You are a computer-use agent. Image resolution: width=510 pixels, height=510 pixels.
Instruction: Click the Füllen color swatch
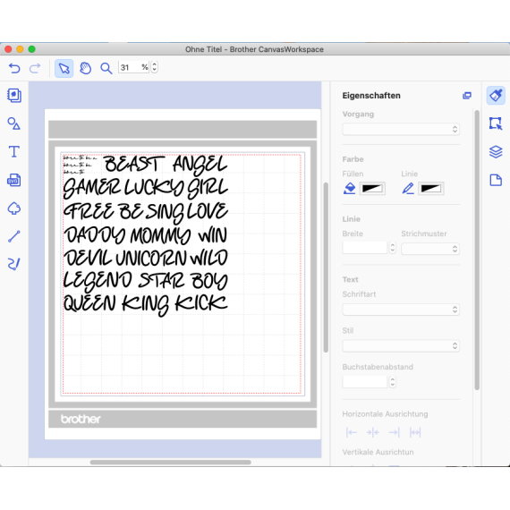[x=372, y=189]
